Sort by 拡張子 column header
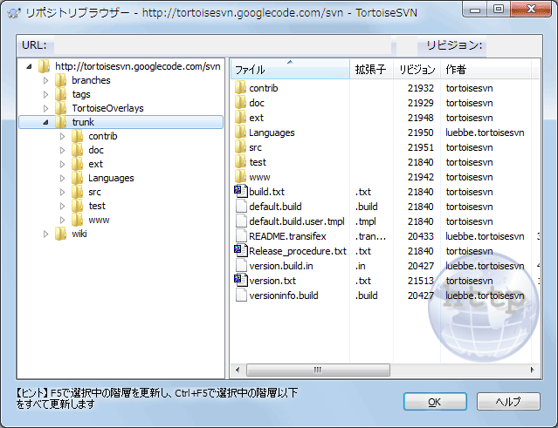 [x=371, y=69]
